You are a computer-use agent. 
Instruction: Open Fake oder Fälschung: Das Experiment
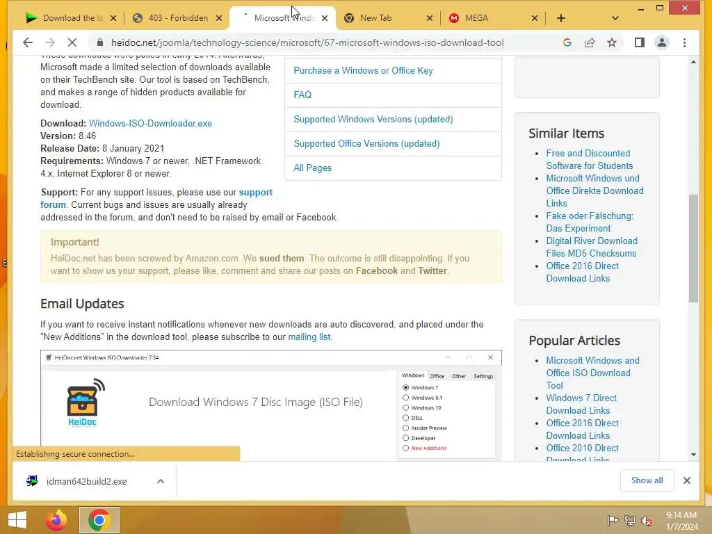(589, 222)
